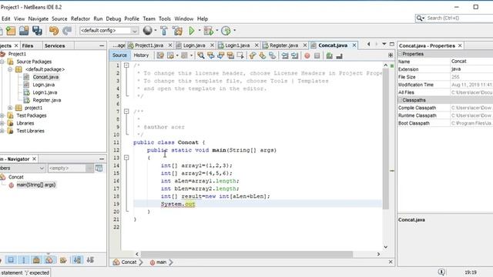Switch to the Register.java tab
This screenshot has width=493, height=277.
[x=283, y=45]
